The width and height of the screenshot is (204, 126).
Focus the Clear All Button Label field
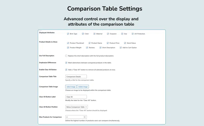pyautogui.click(x=76, y=97)
